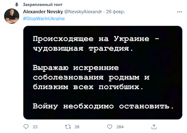187x133 pixels.
Task: Retweet using the arrows icon
Action: [x=68, y=127]
